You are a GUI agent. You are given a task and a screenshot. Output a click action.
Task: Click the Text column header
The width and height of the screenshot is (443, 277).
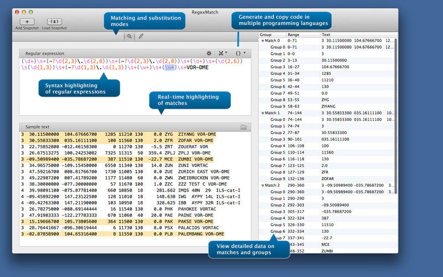coord(359,34)
